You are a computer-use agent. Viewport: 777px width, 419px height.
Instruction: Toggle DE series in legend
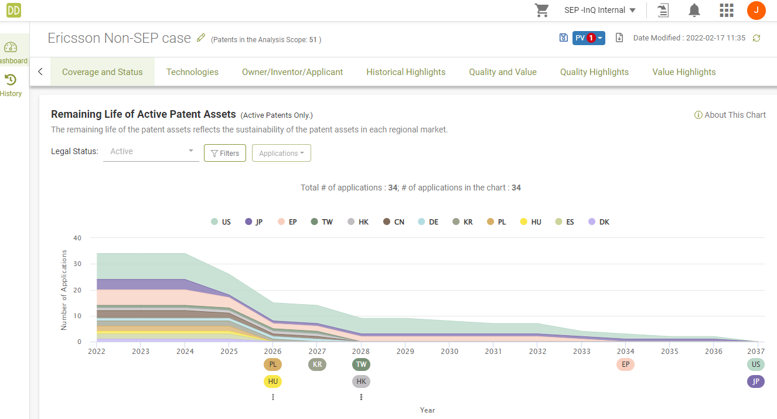point(428,222)
